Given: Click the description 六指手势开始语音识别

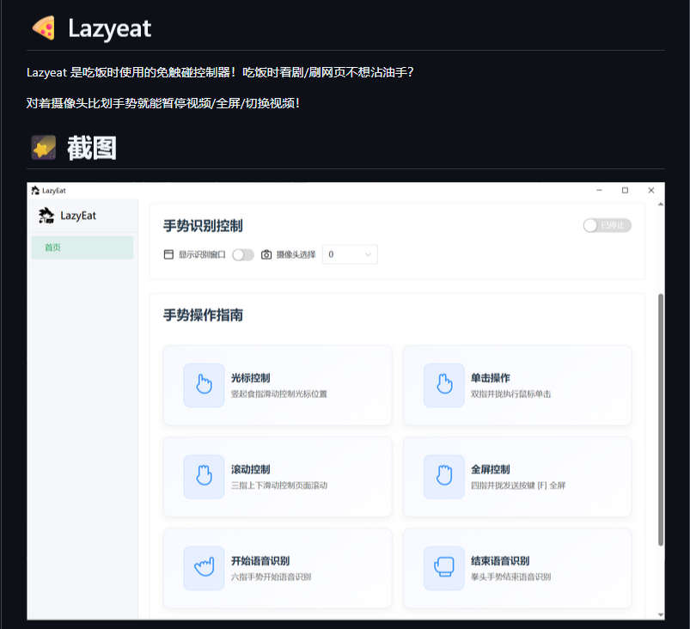Looking at the screenshot, I should click(271, 577).
